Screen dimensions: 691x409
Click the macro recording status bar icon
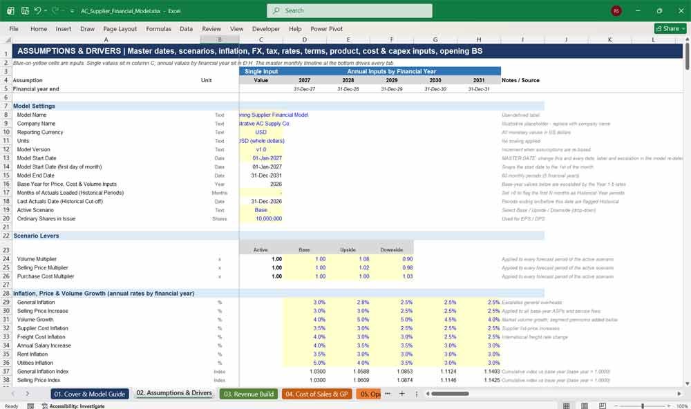pyautogui.click(x=30, y=406)
